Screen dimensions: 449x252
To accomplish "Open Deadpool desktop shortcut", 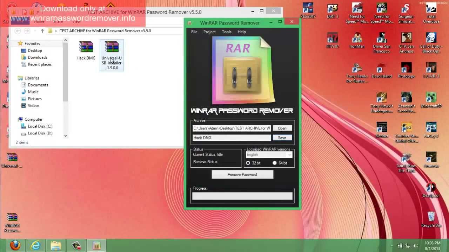I will pyautogui.click(x=431, y=190).
